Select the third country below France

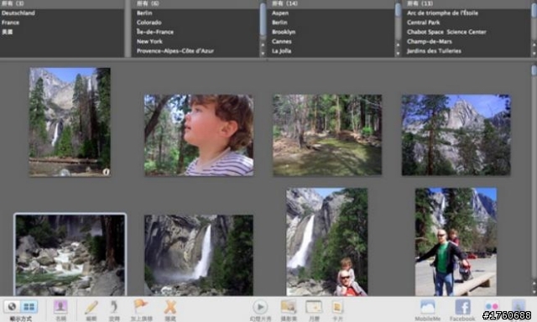(x=8, y=32)
